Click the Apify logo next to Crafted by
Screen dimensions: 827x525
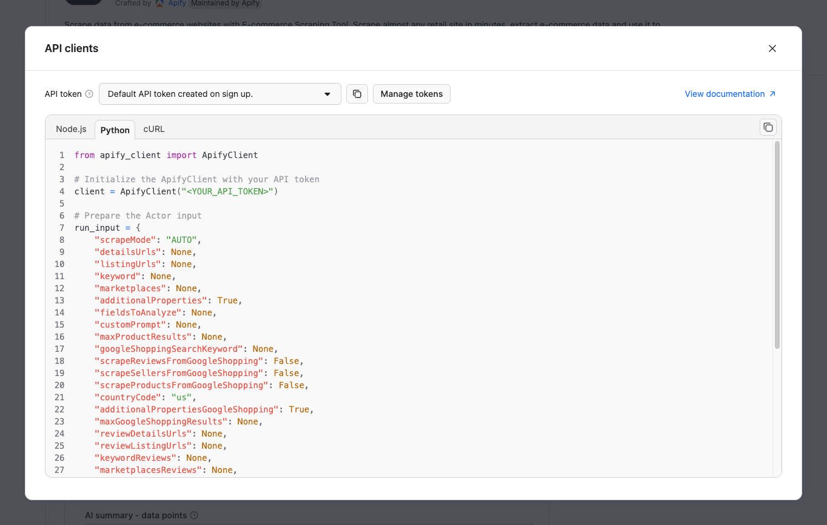coord(159,4)
